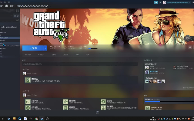Click top middle achievement icon in 10月5日 grid
This screenshot has height=121, width=194.
point(65,102)
